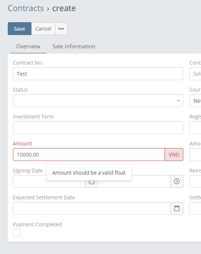
Task: Click the Amount should be a valid float tooltip
Action: pyautogui.click(x=89, y=173)
